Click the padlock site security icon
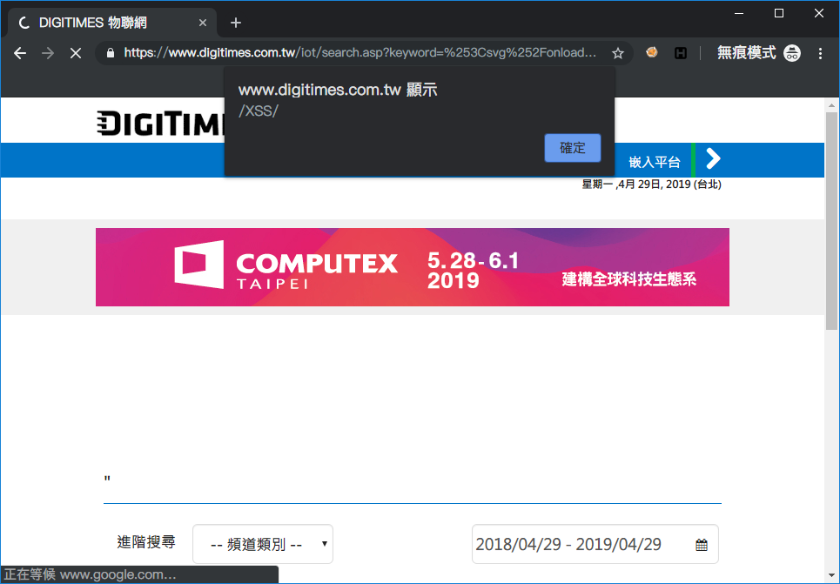Viewport: 840px width, 584px height. (x=111, y=52)
